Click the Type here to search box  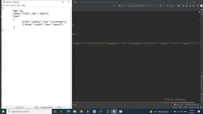(x=29, y=111)
